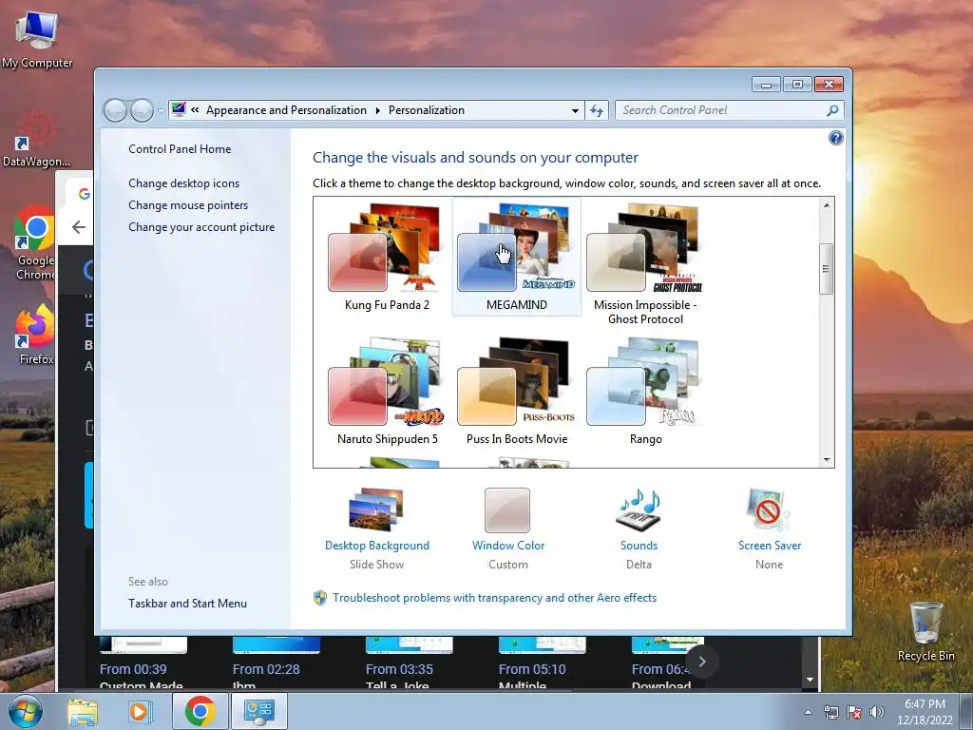Expand the address bar history dropdown
Viewport: 973px width, 730px height.
click(575, 110)
